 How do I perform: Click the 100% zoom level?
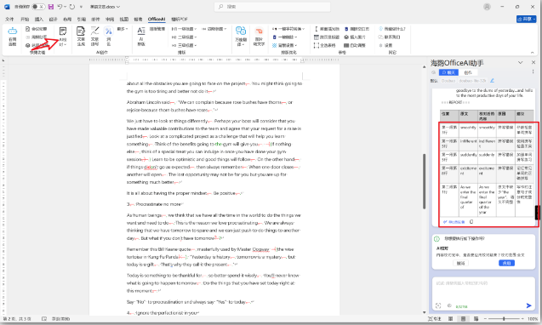[x=533, y=319]
